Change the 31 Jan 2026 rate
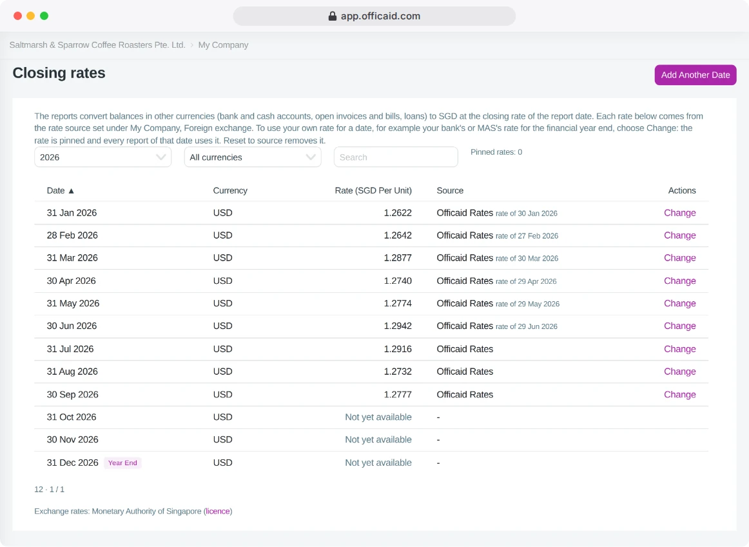 coord(680,213)
